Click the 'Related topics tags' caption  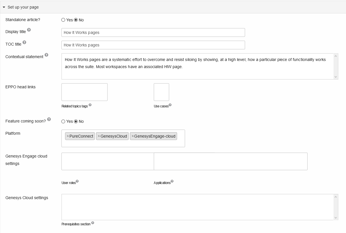coord(75,106)
